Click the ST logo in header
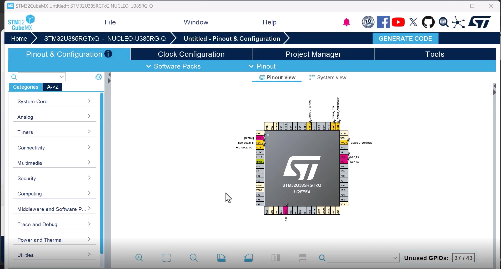The width and height of the screenshot is (501, 269). pyautogui.click(x=479, y=22)
